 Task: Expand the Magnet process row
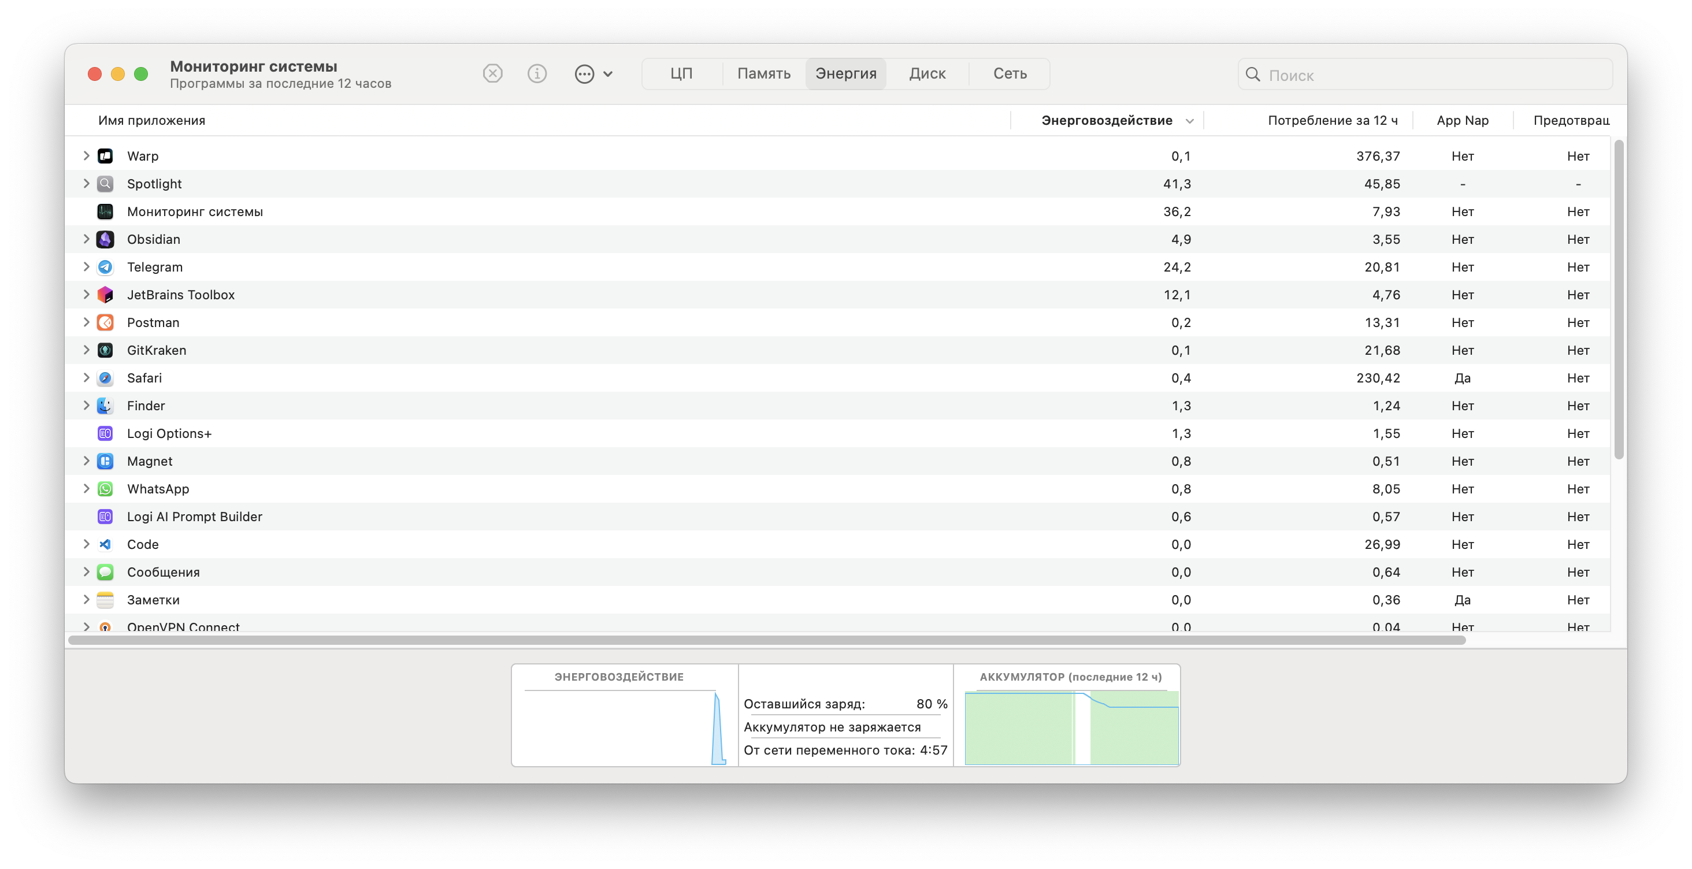point(86,461)
